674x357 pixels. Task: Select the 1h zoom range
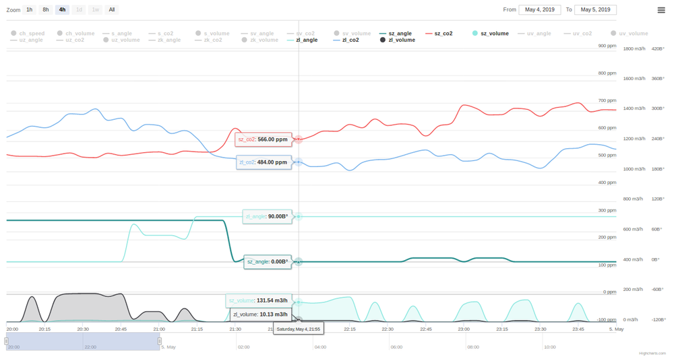[x=30, y=10]
